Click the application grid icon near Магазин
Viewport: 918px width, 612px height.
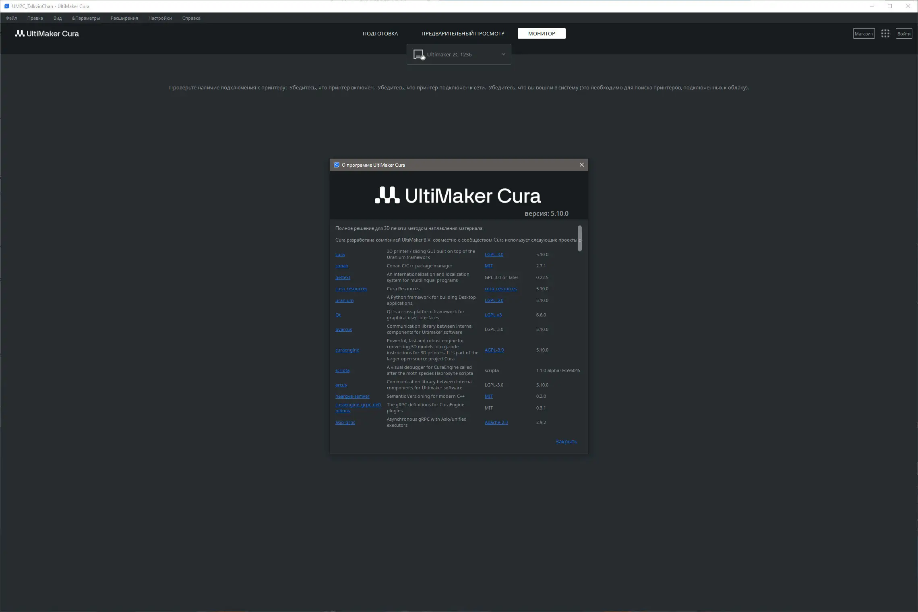point(885,34)
